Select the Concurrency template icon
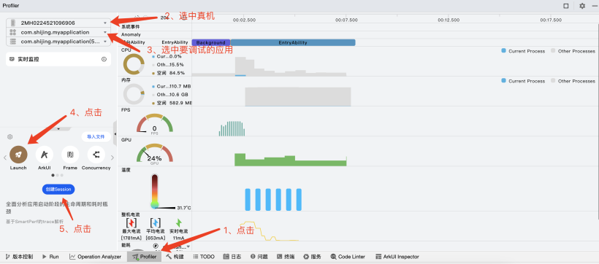This screenshot has width=599, height=264. [96, 155]
